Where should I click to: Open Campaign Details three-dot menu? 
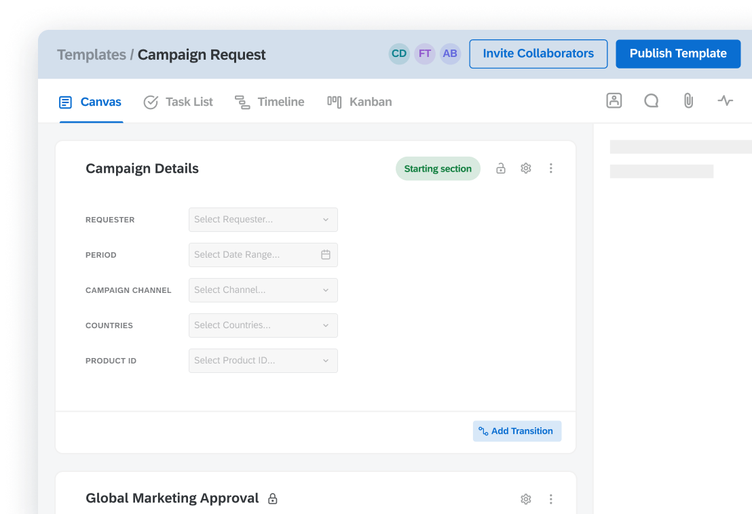[x=550, y=168]
